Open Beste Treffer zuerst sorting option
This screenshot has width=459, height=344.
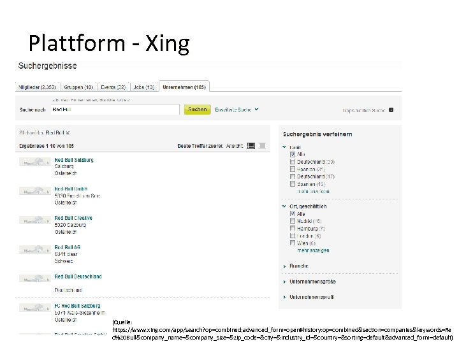200,146
